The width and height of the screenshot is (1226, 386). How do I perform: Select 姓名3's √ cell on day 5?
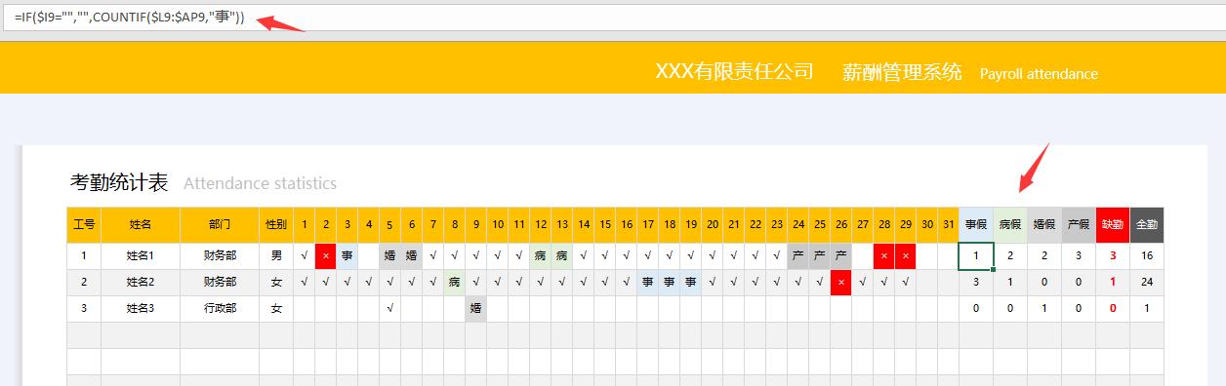click(x=390, y=308)
